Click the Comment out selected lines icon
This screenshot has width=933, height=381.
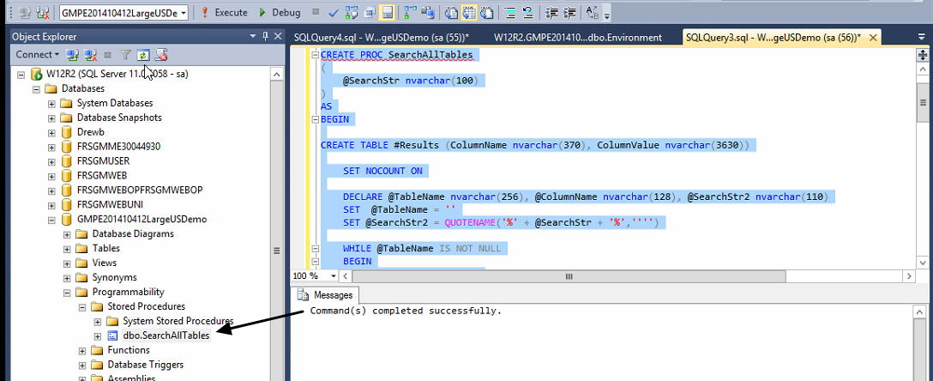pyautogui.click(x=509, y=13)
